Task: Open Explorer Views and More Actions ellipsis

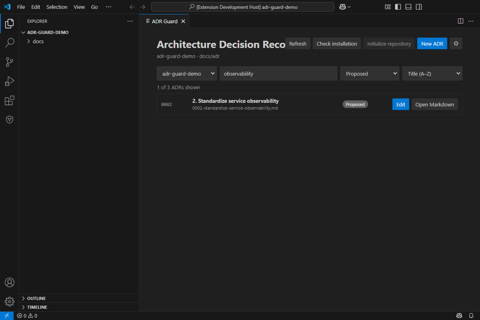Action: 130,21
